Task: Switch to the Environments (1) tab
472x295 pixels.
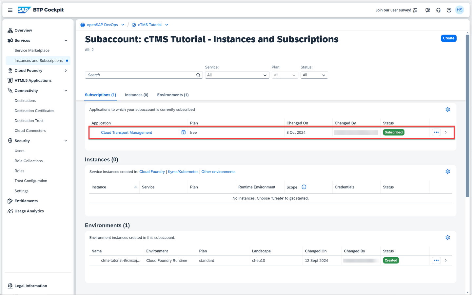Action: [x=173, y=95]
